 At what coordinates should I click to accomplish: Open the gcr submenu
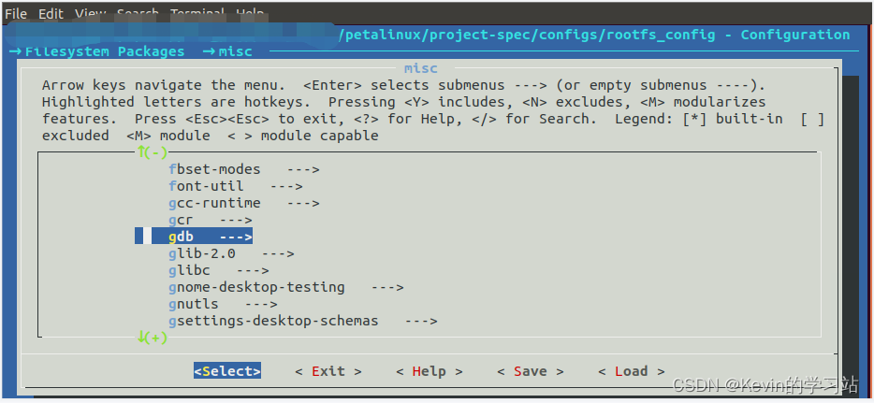tap(211, 221)
